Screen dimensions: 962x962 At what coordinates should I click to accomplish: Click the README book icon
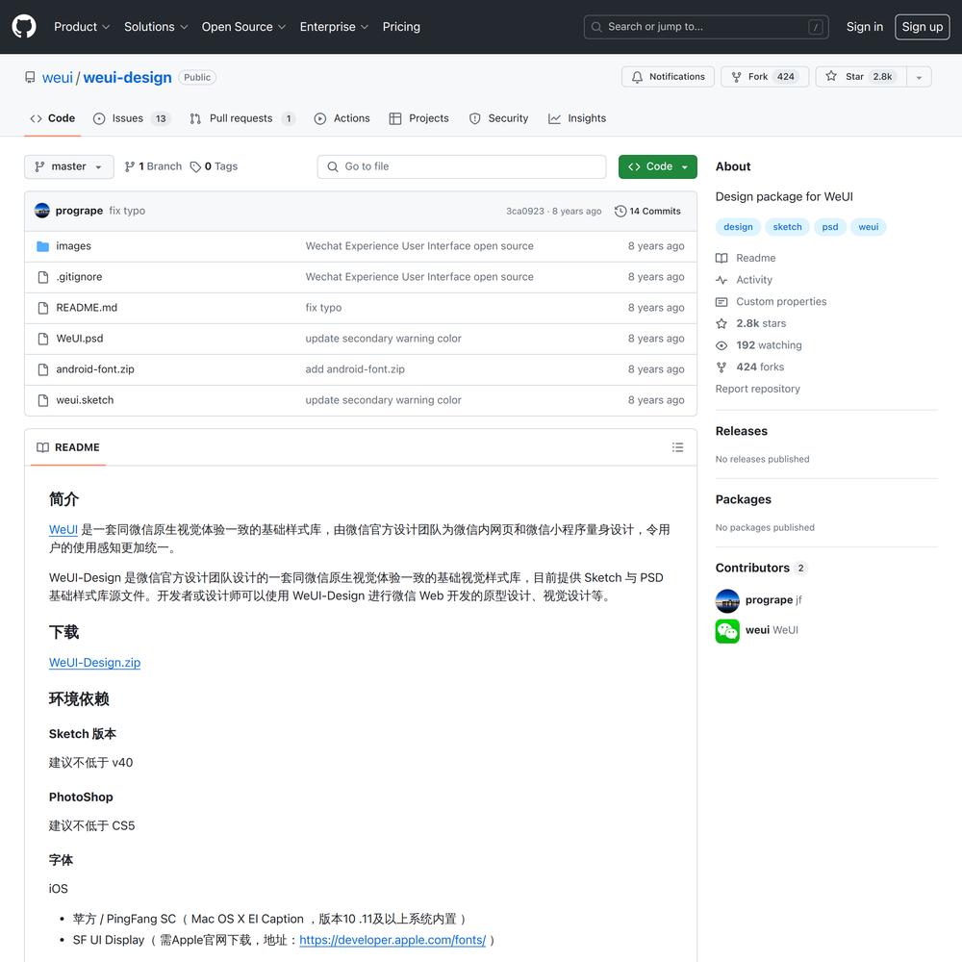pos(42,447)
